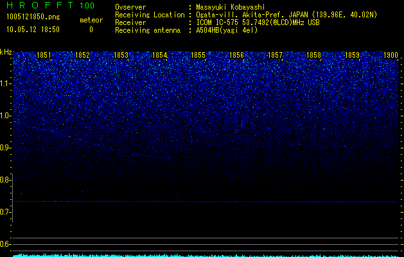
Task: Click the cyan signal level graph at bottom
Action: [206, 255]
